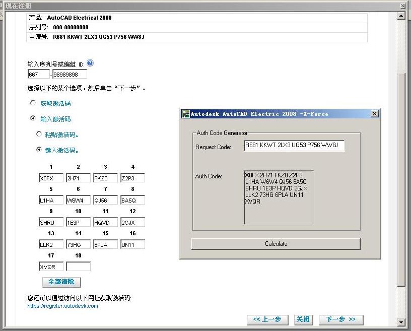Screen dimensions: 411x331
Task: Click activation field 7 containing QJ56
Action: (105, 200)
